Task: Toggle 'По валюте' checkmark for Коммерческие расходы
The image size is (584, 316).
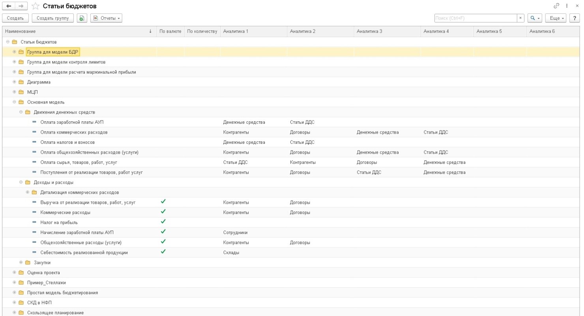Action: (163, 212)
